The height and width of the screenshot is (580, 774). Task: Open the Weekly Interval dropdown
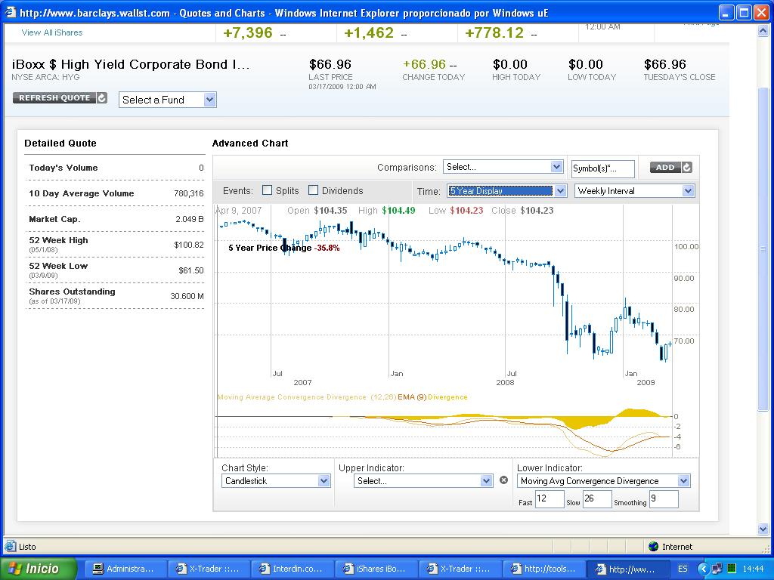[x=634, y=191]
